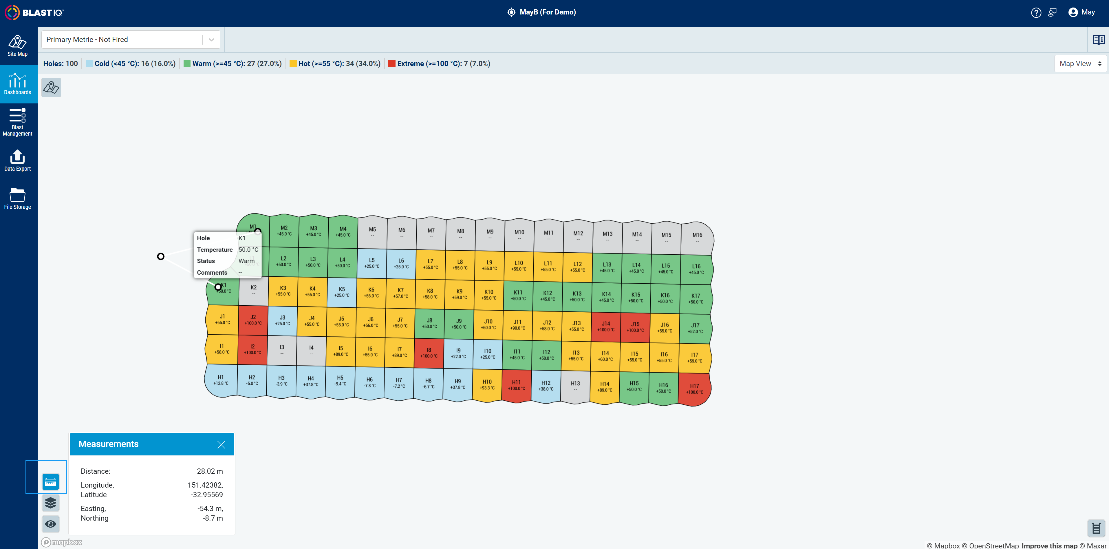Viewport: 1109px width, 549px height.
Task: Select hole M4 at +45.0 °C
Action: [343, 232]
